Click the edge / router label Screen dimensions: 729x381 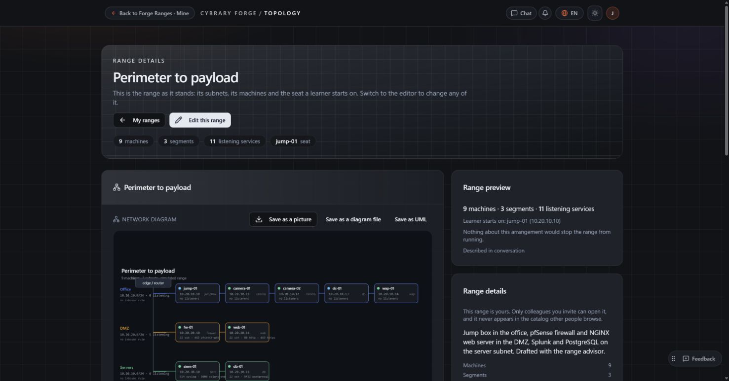coord(153,283)
